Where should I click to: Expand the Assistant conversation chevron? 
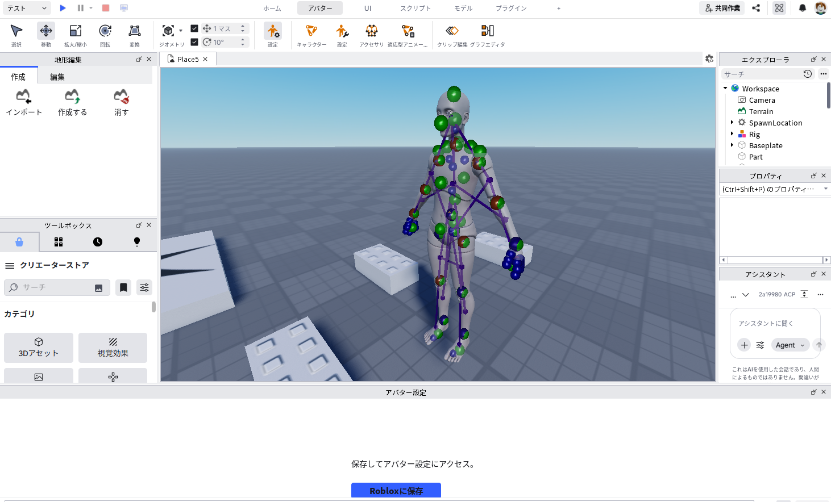pyautogui.click(x=746, y=295)
